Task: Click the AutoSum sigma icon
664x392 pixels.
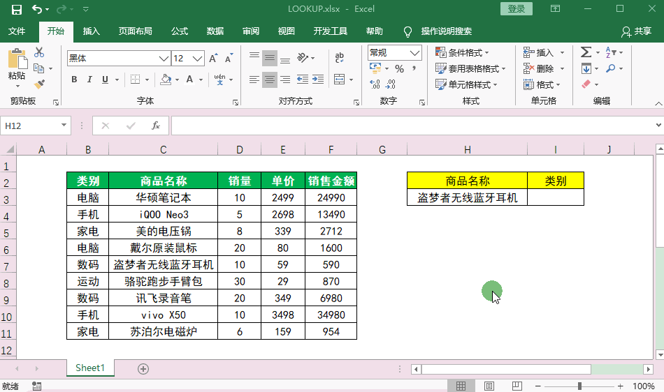Action: [586, 52]
